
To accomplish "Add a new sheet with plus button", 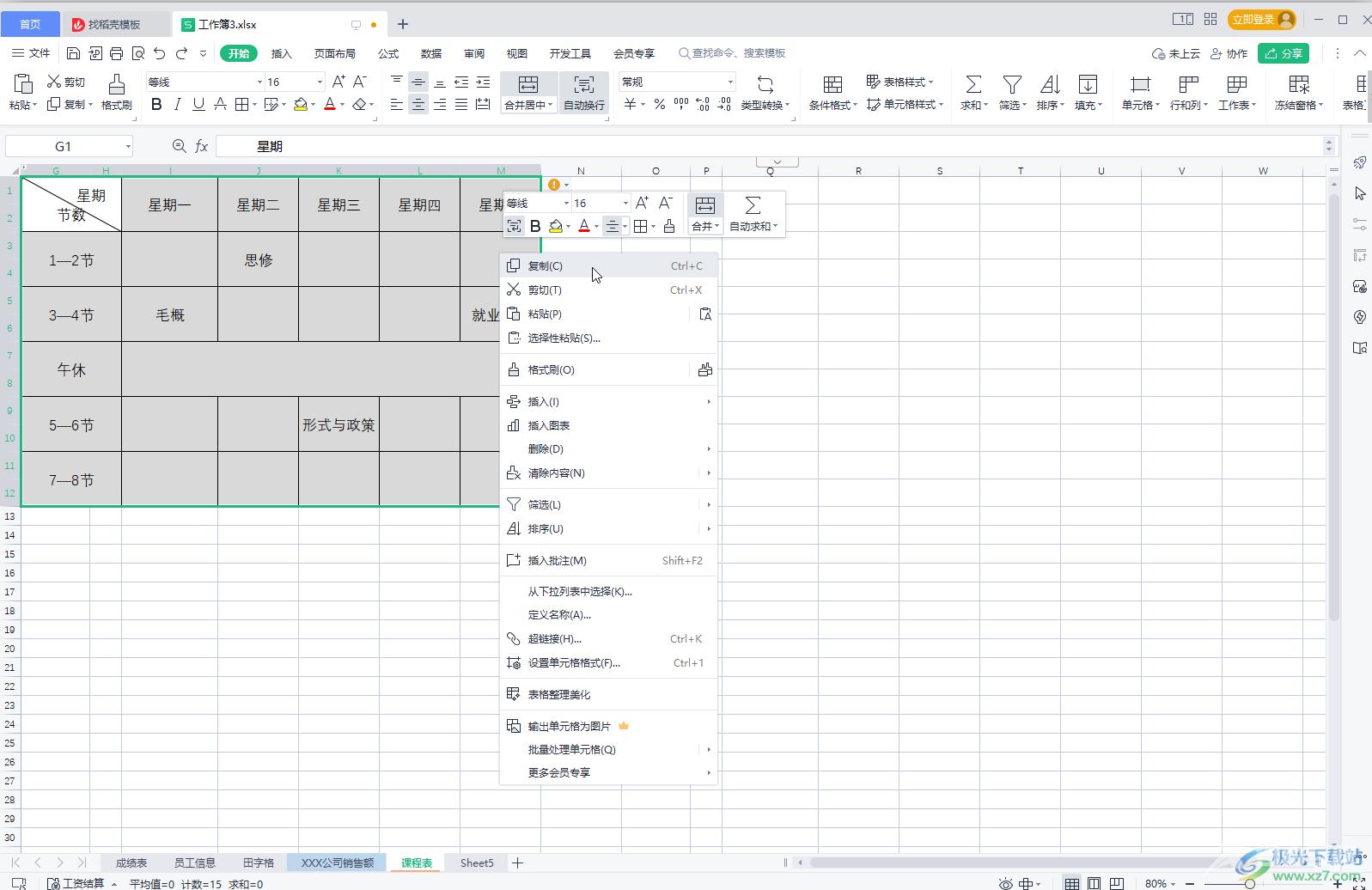I will [x=517, y=863].
